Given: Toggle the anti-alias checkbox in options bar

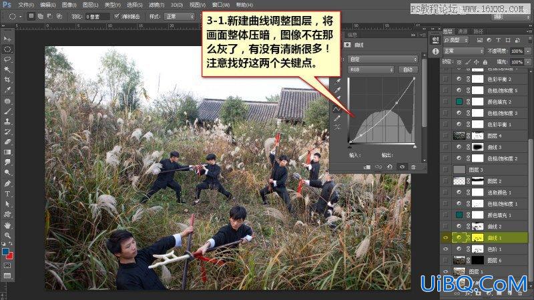Looking at the screenshot, I should 117,16.
